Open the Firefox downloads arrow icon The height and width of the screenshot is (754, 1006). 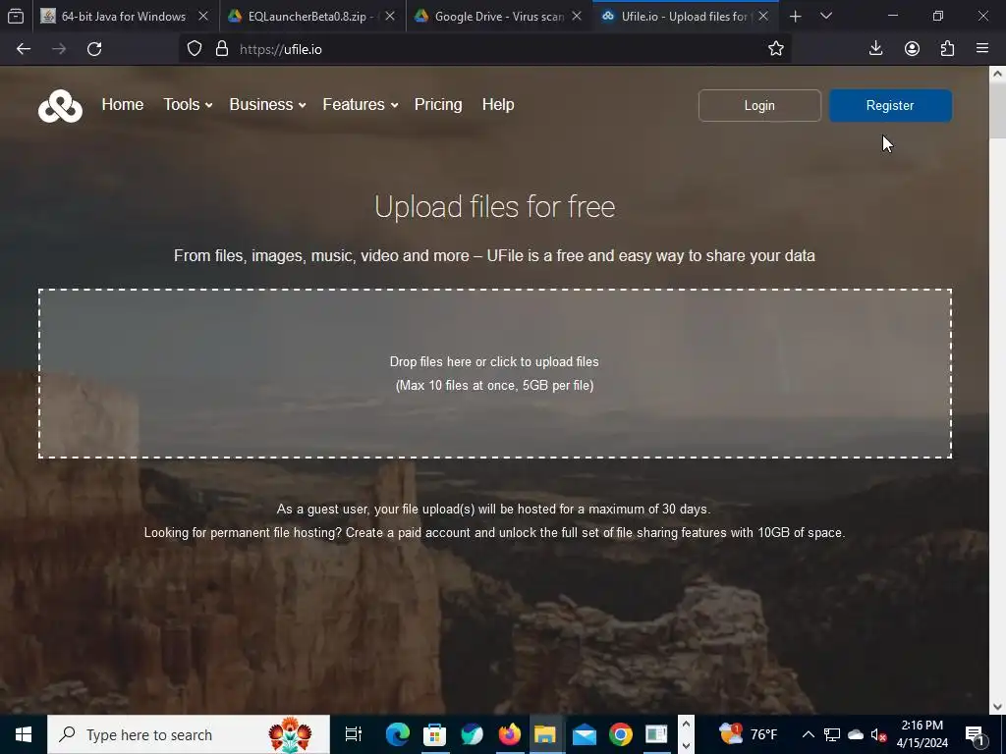click(875, 49)
